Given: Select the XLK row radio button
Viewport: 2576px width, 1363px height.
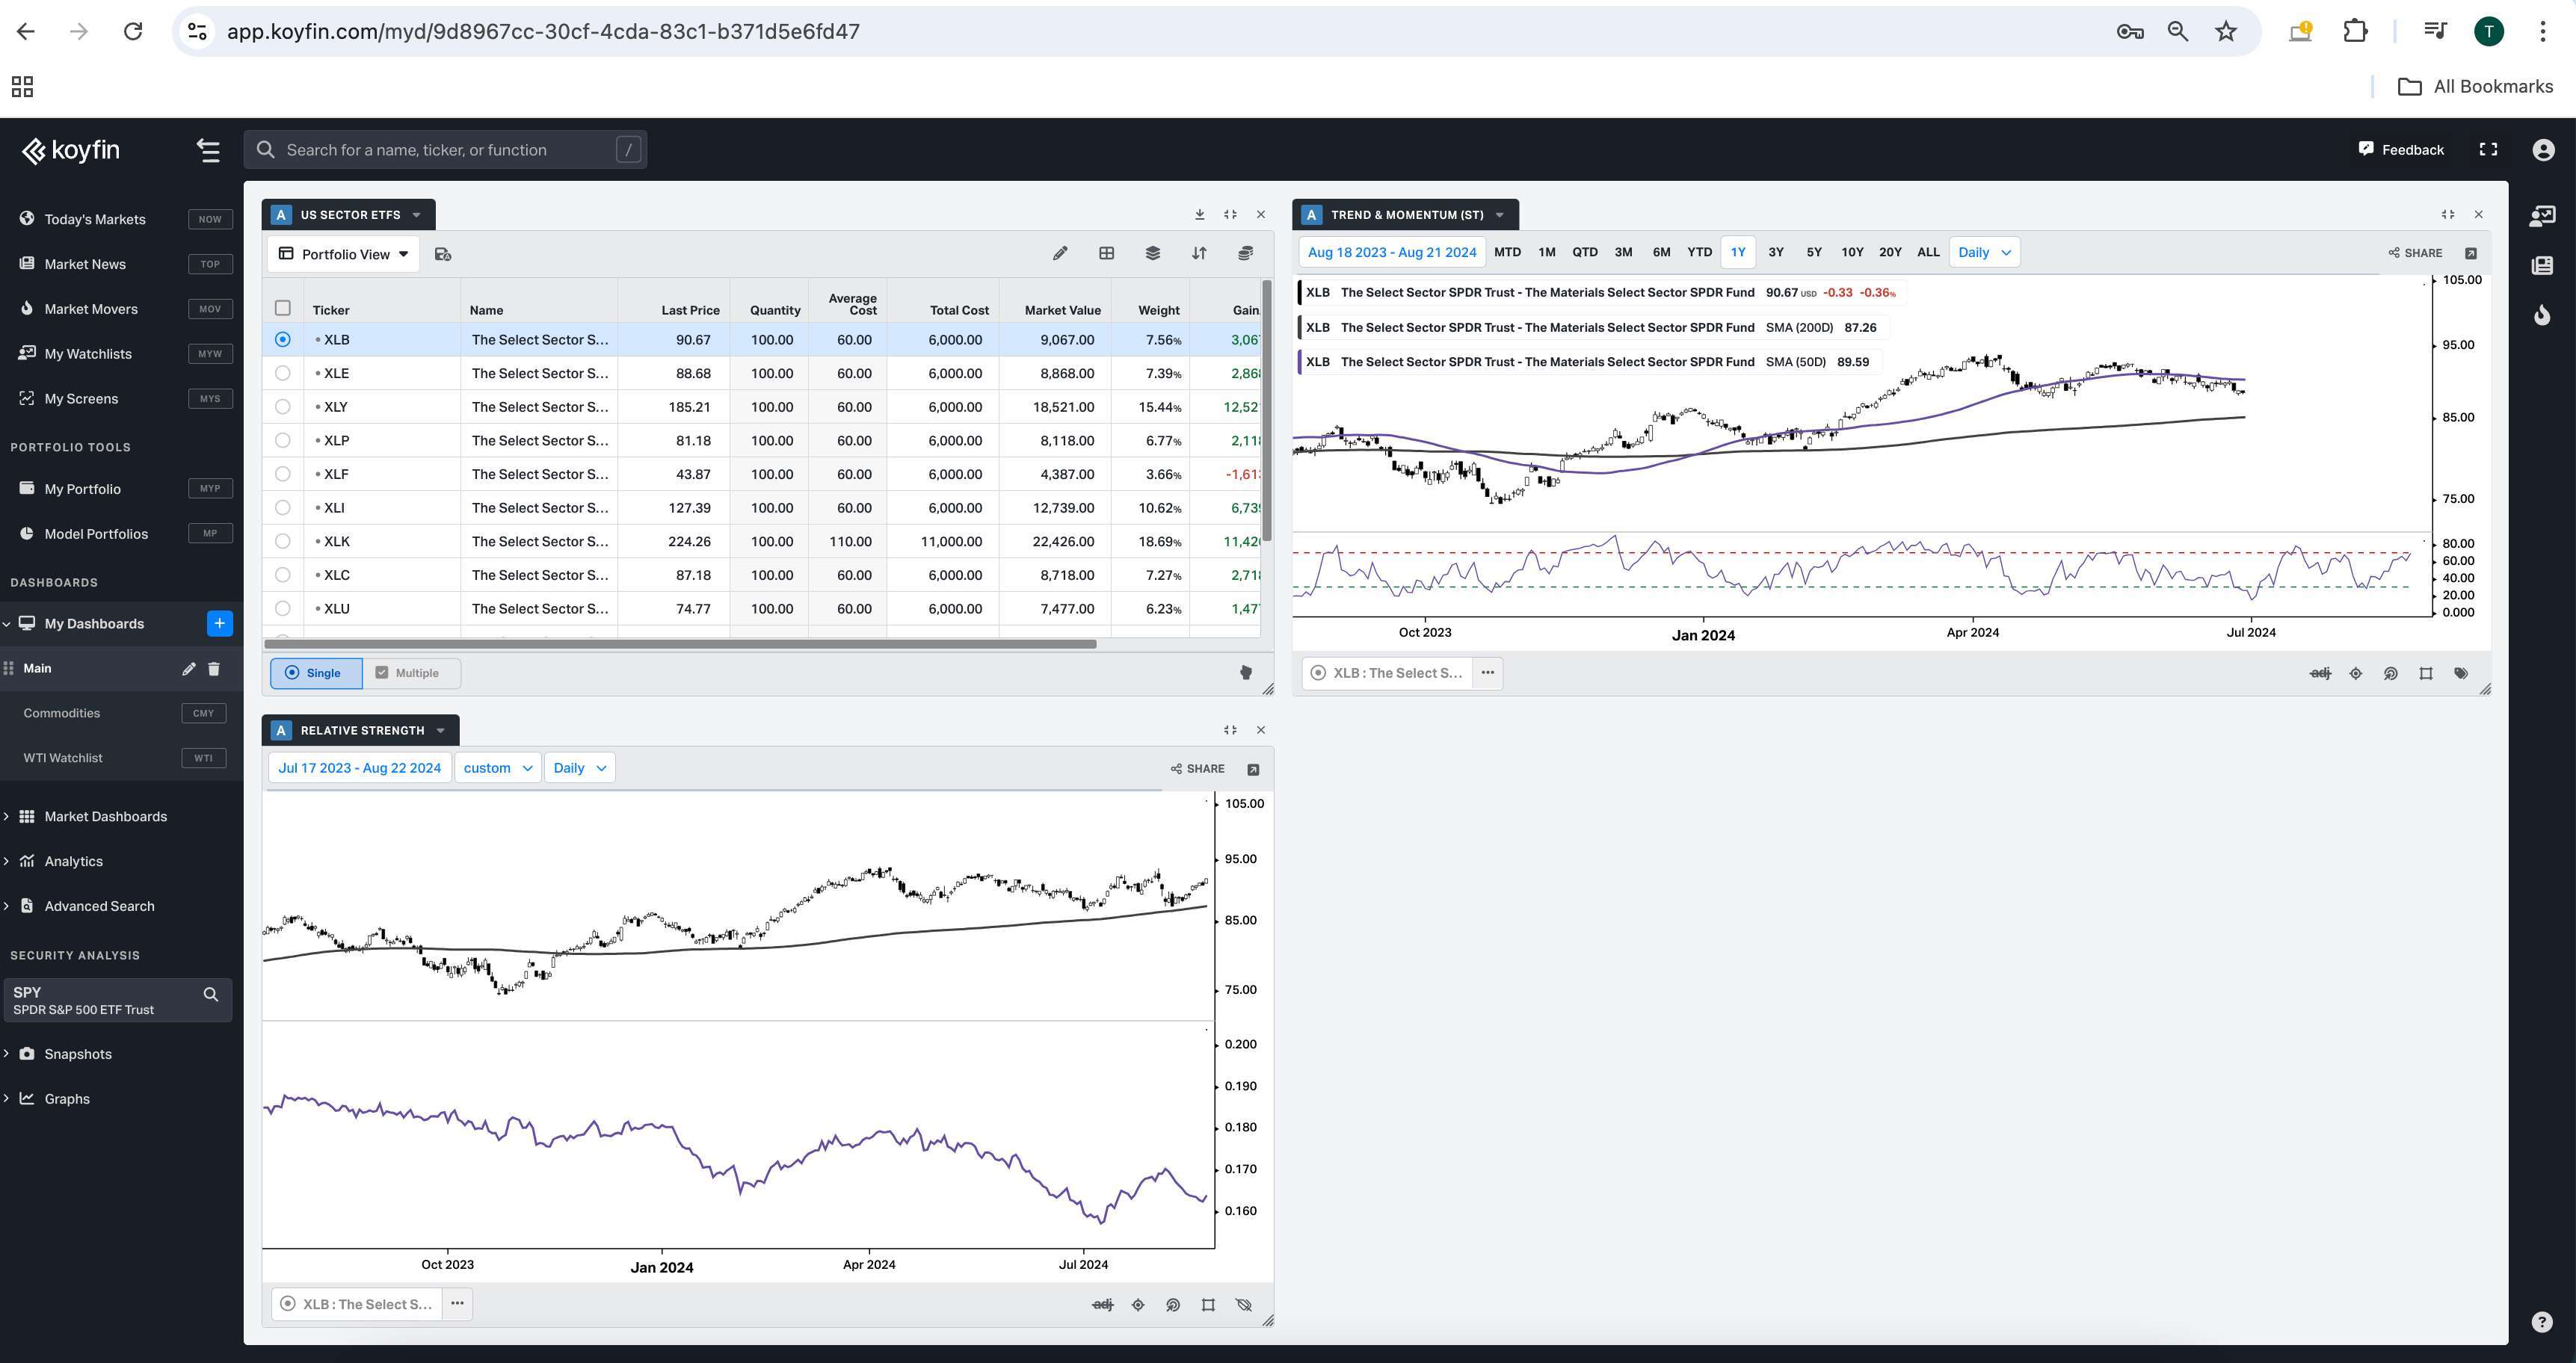Looking at the screenshot, I should pos(283,542).
